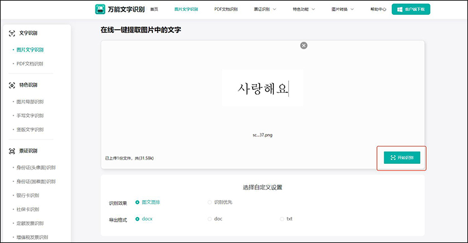
Task: Click the 票证识别 section icon in the sidebar
Action: click(x=12, y=151)
